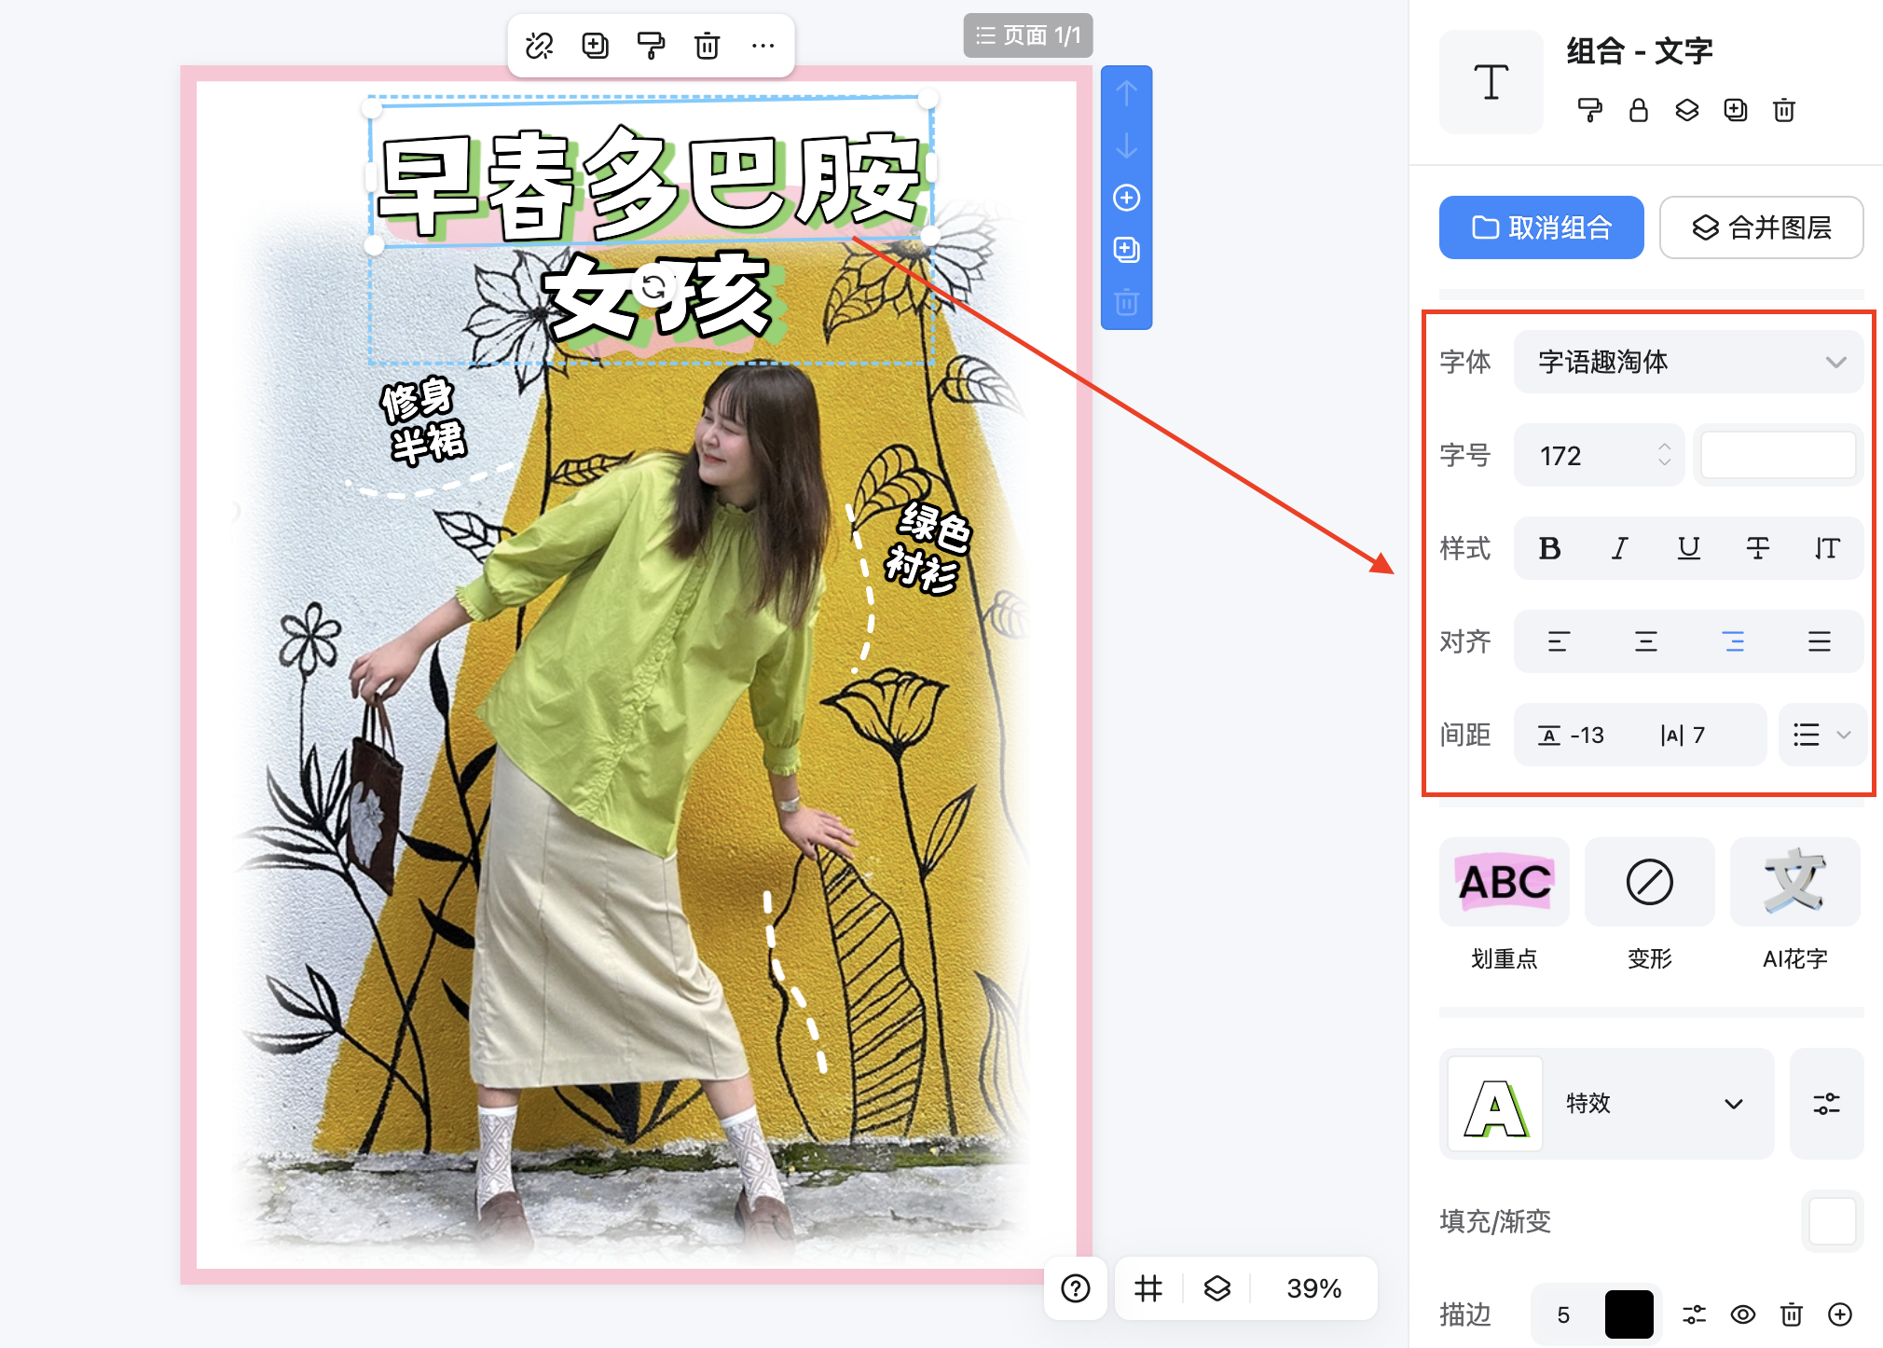This screenshot has height=1348, width=1883.
Task: Click the 合并图层 merge layers button
Action: (1761, 227)
